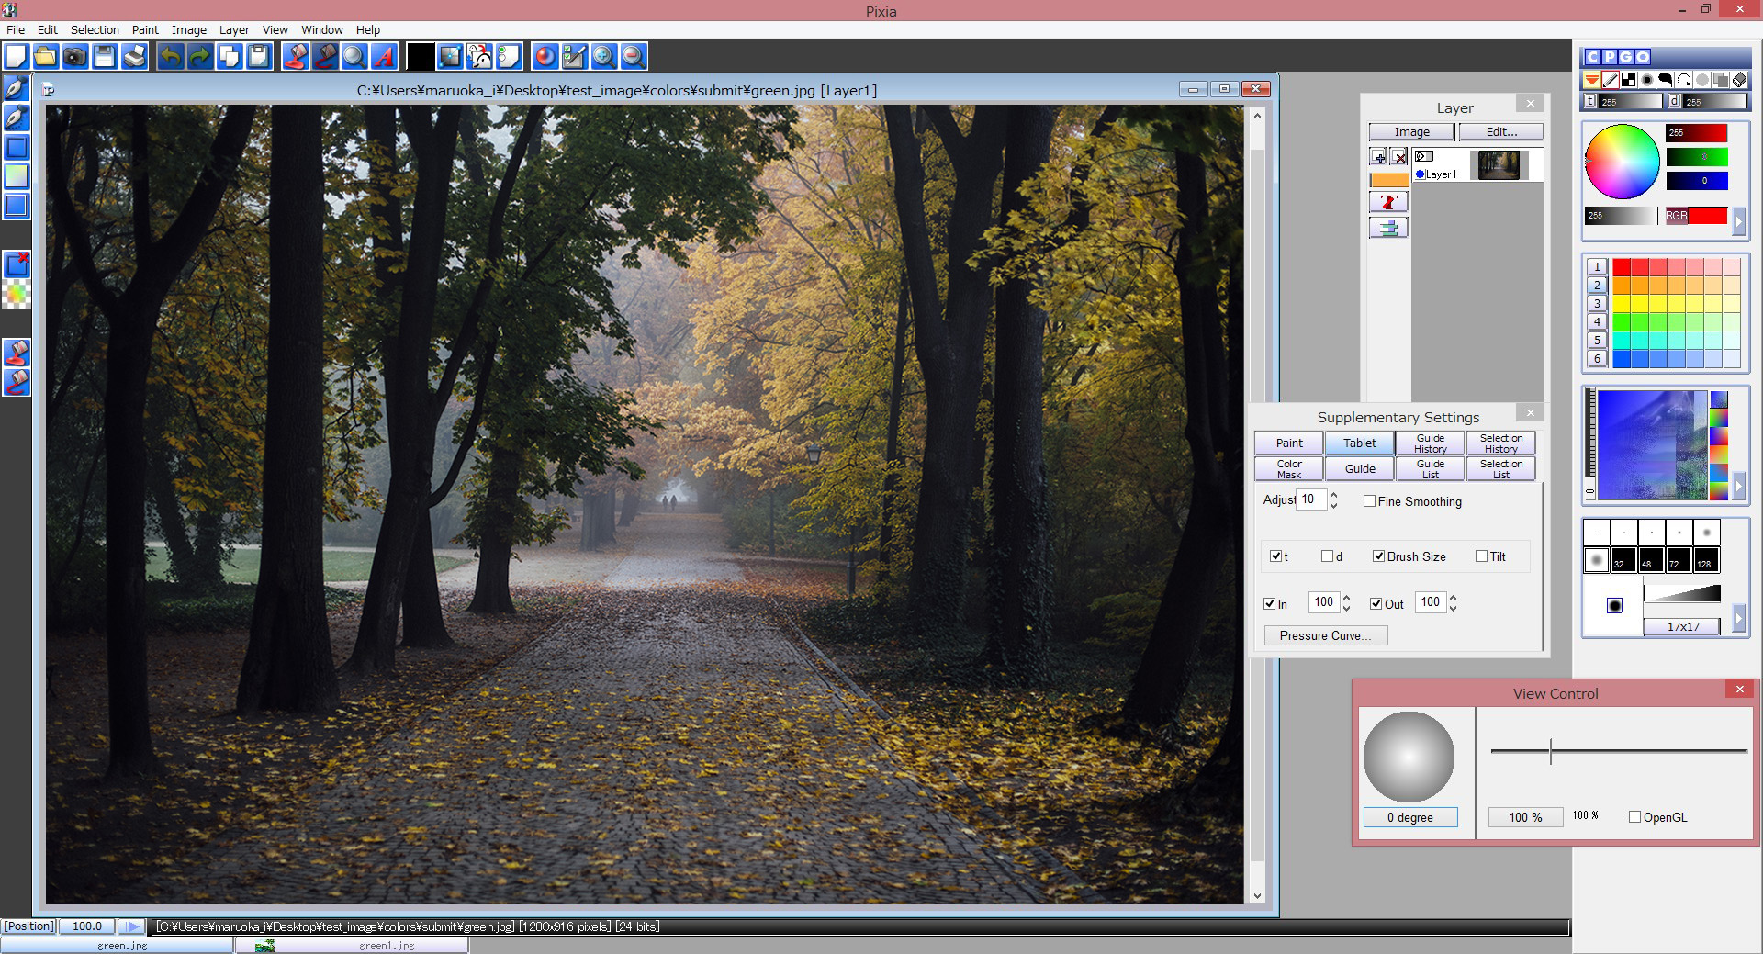Screen dimensions: 1763x954
Task: Pick the pure red palette swatch
Action: [x=1622, y=267]
